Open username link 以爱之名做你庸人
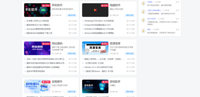 pos(154,10)
